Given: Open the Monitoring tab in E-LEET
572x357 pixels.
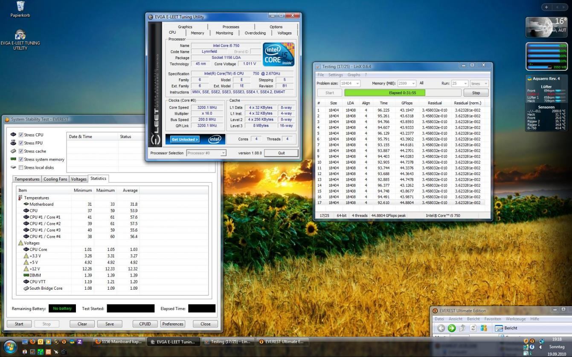Looking at the screenshot, I should coord(224,33).
